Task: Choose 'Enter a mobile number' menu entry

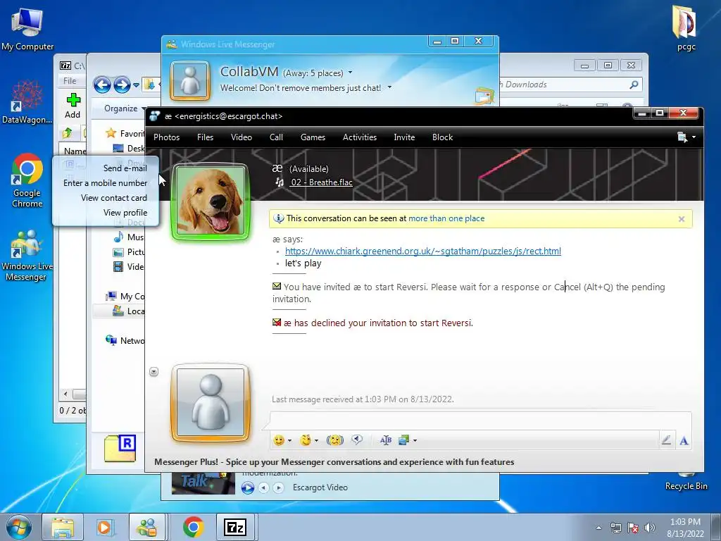Action: click(x=106, y=182)
